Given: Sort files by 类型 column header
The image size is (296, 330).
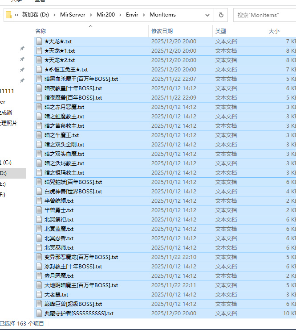Looking at the screenshot, I should (x=221, y=31).
